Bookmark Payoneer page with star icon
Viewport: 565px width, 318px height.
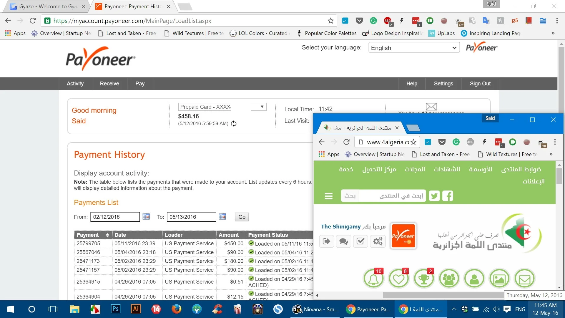coord(330,21)
